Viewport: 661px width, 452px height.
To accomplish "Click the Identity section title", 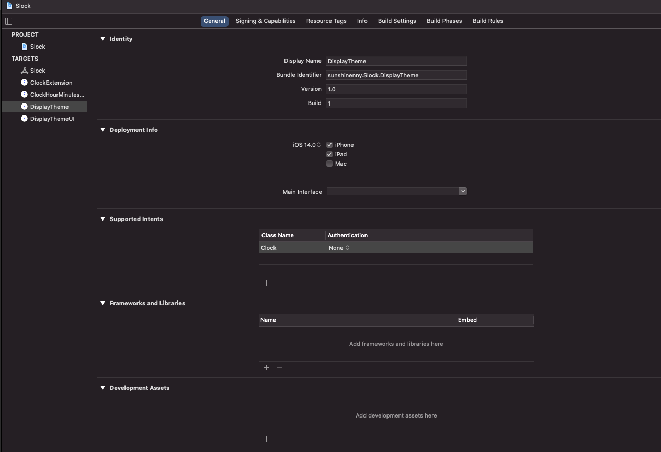I will [x=121, y=39].
